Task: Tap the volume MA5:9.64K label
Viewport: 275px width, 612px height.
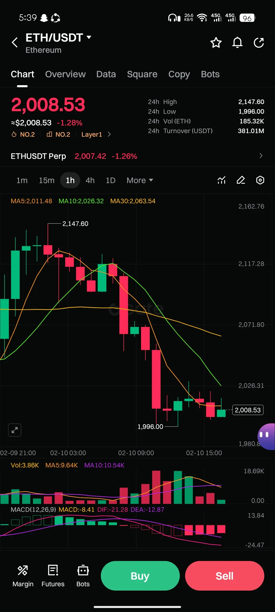Action: pyautogui.click(x=61, y=465)
